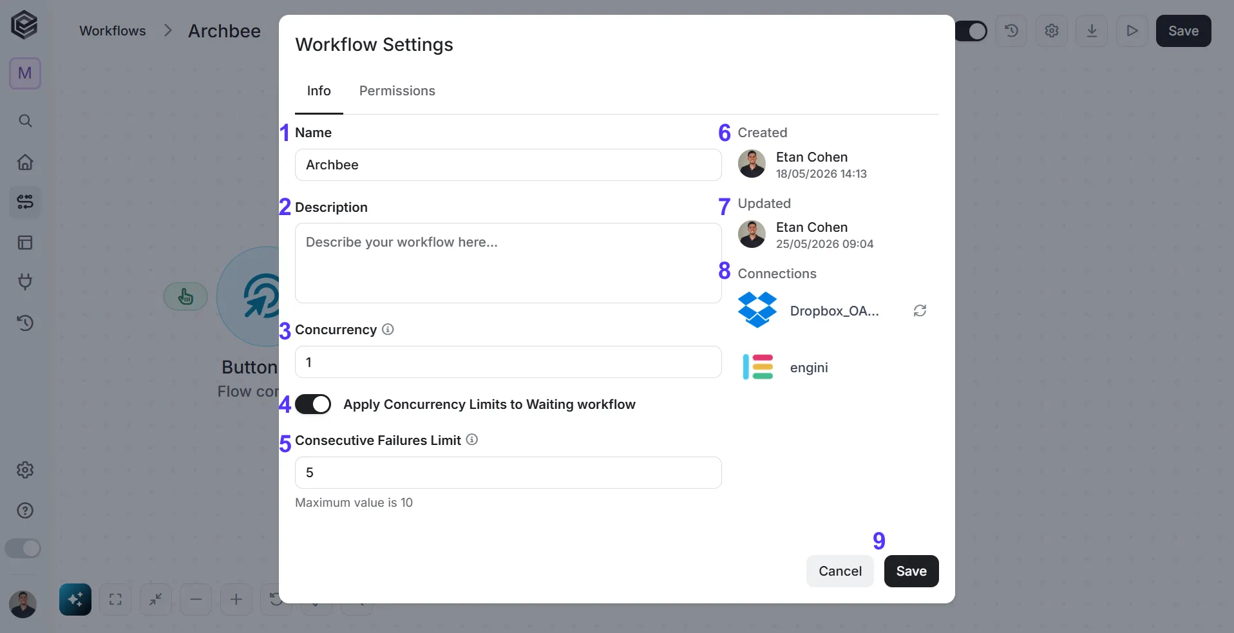Viewport: 1234px width, 633px height.
Task: Toggle Apply Concurrency Limits to Waiting workflow
Action: [x=313, y=404]
